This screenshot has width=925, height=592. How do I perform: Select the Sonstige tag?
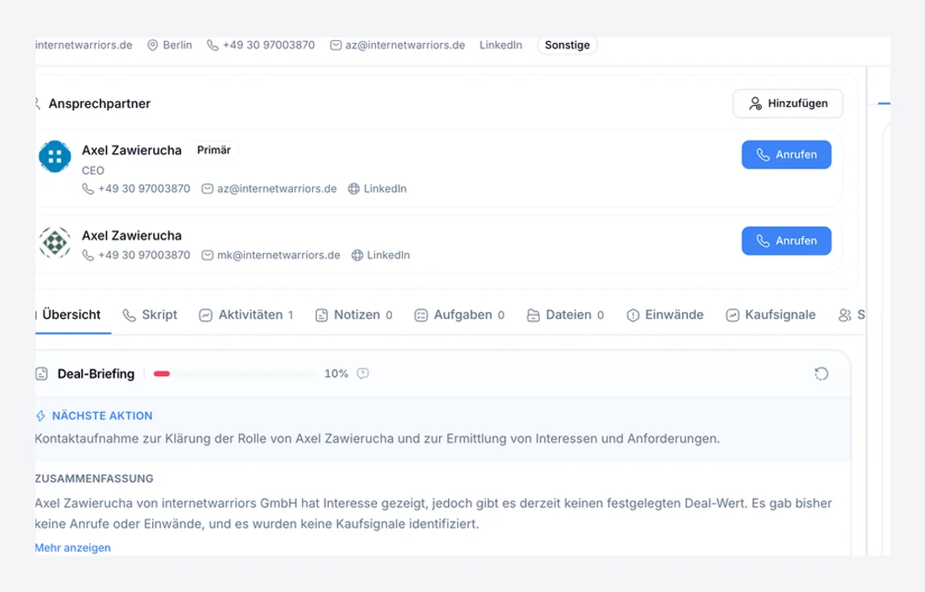point(567,45)
